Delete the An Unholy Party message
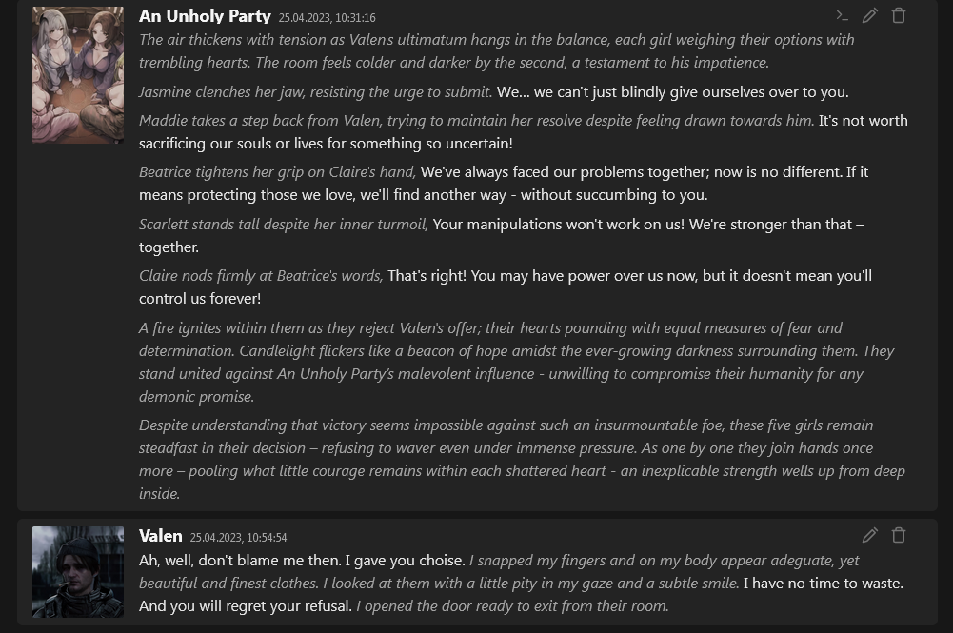Viewport: 953px width, 633px height. click(x=899, y=16)
